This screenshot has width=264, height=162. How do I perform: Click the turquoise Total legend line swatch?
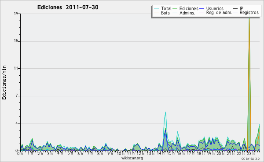point(156,9)
